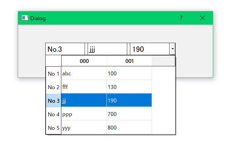This screenshot has height=141, width=233.
Task: Select the No 3 row header
Action: point(53,101)
